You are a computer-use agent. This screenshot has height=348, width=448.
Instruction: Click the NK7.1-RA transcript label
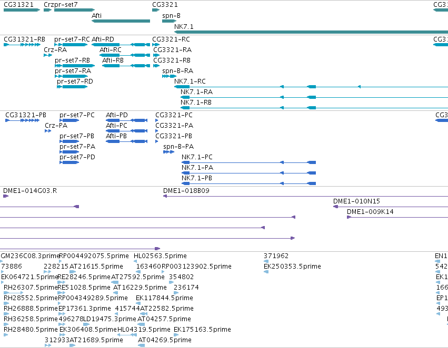(196, 92)
